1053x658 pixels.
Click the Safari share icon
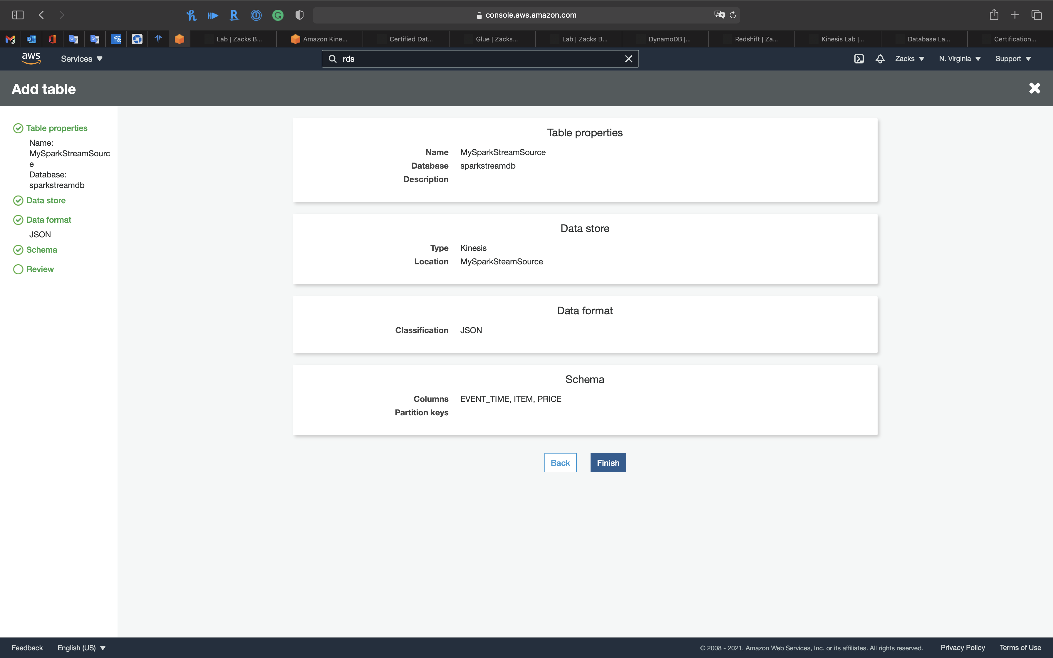coord(993,15)
